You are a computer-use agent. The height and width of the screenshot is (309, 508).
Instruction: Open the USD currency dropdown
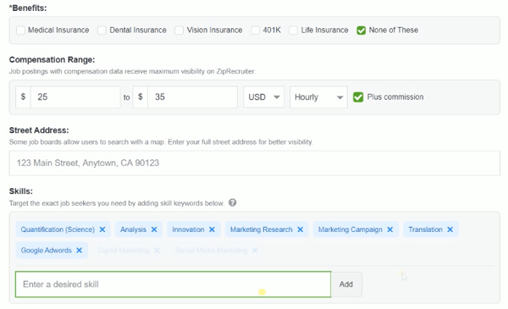(x=263, y=97)
